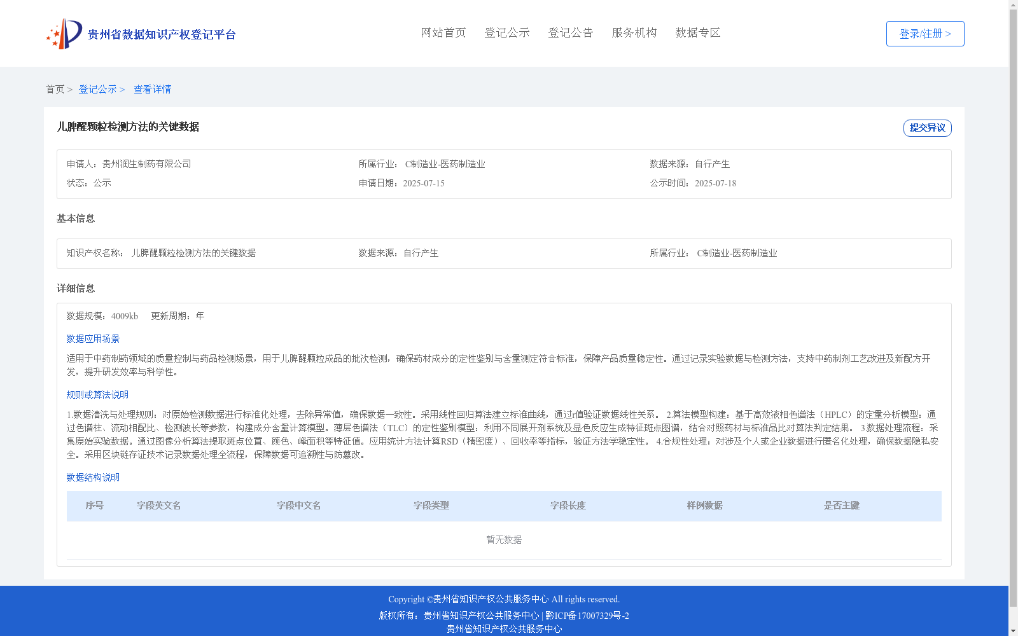Image resolution: width=1018 pixels, height=636 pixels.
Task: Click 知识产权名称 value in 基本信息
Action: coord(193,253)
